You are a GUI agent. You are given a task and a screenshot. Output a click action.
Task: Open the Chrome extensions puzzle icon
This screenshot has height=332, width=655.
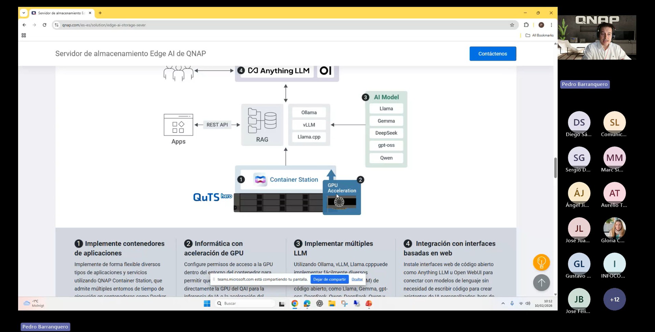526,25
